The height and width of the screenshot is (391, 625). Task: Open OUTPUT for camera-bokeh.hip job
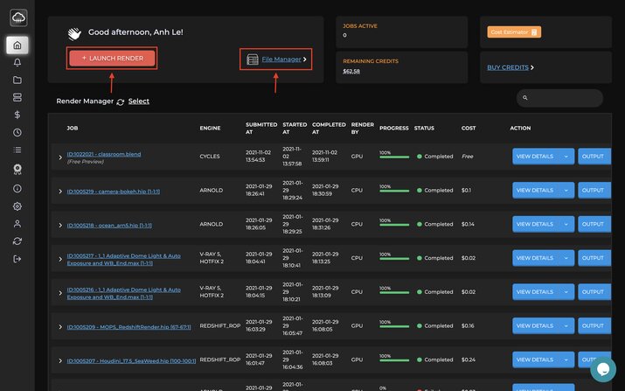click(594, 191)
